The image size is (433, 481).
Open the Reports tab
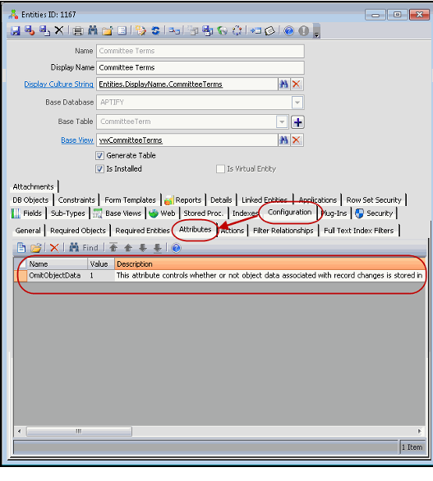(183, 200)
